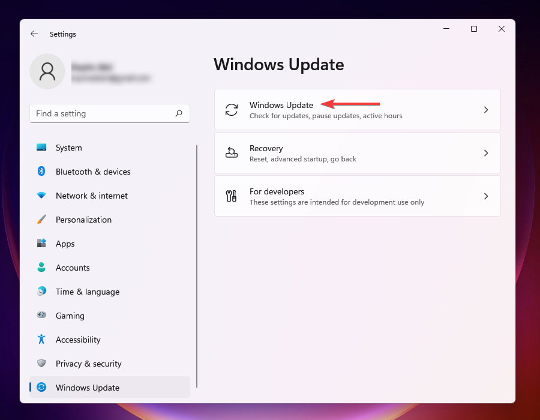The image size is (540, 420).
Task: Click the Bluetooth icon in sidebar
Action: tap(41, 171)
